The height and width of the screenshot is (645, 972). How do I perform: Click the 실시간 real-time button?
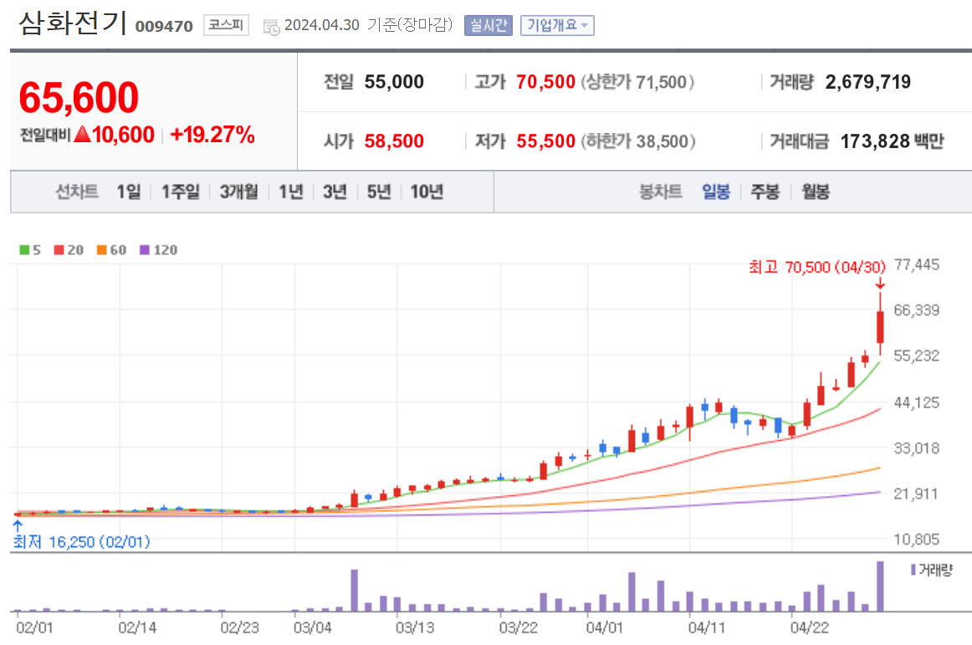pyautogui.click(x=488, y=25)
